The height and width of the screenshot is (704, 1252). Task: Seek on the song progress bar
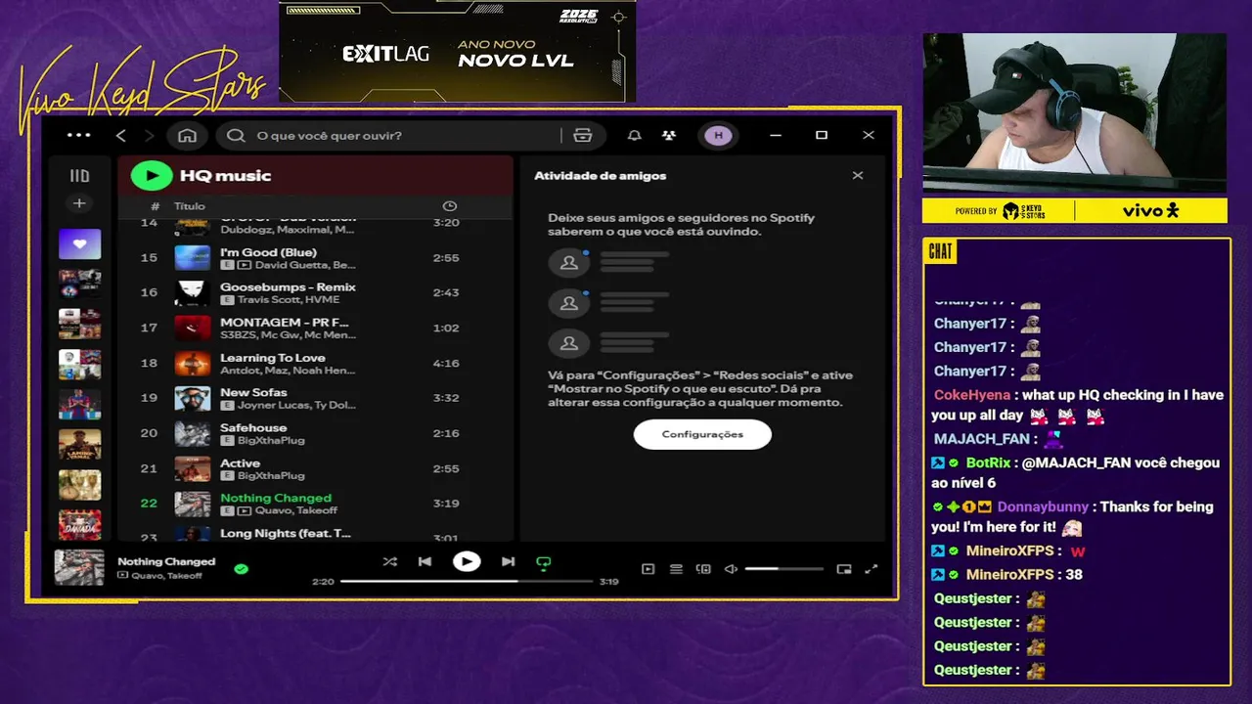467,581
